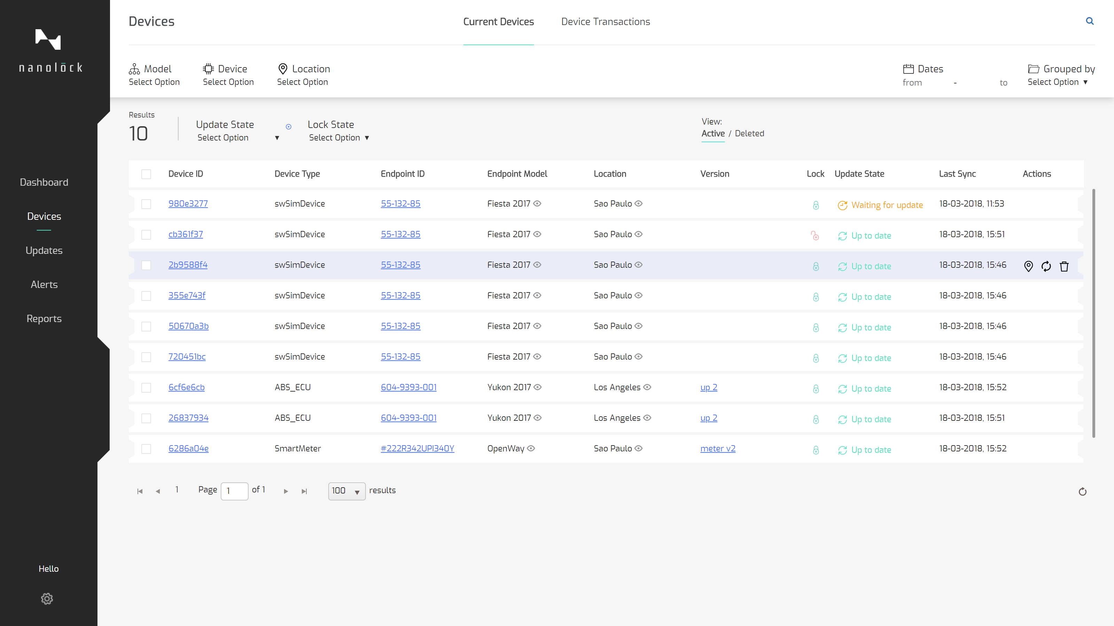Check the box for device 6286a04e

pos(146,449)
